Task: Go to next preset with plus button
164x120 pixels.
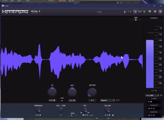Action: tap(130, 12)
